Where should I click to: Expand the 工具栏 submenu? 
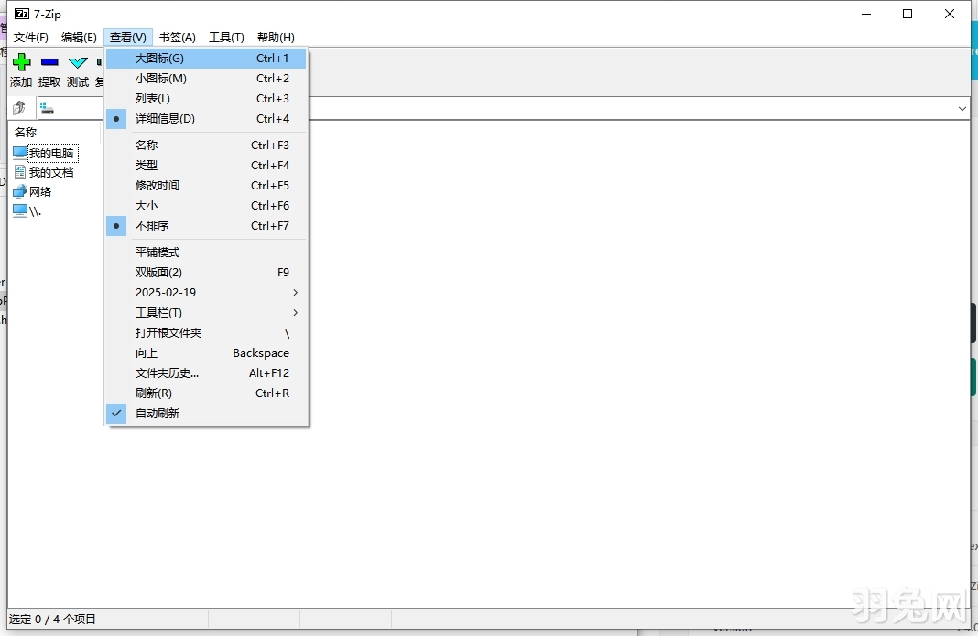[x=160, y=312]
